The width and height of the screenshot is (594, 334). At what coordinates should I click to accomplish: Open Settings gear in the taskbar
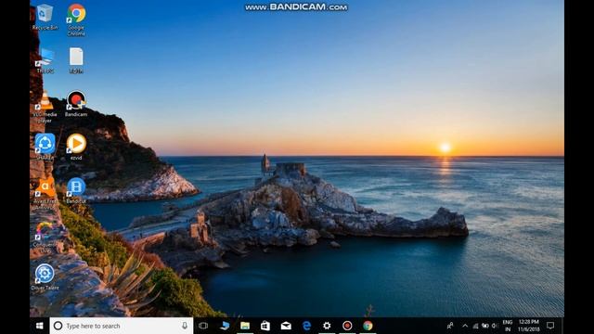click(327, 326)
